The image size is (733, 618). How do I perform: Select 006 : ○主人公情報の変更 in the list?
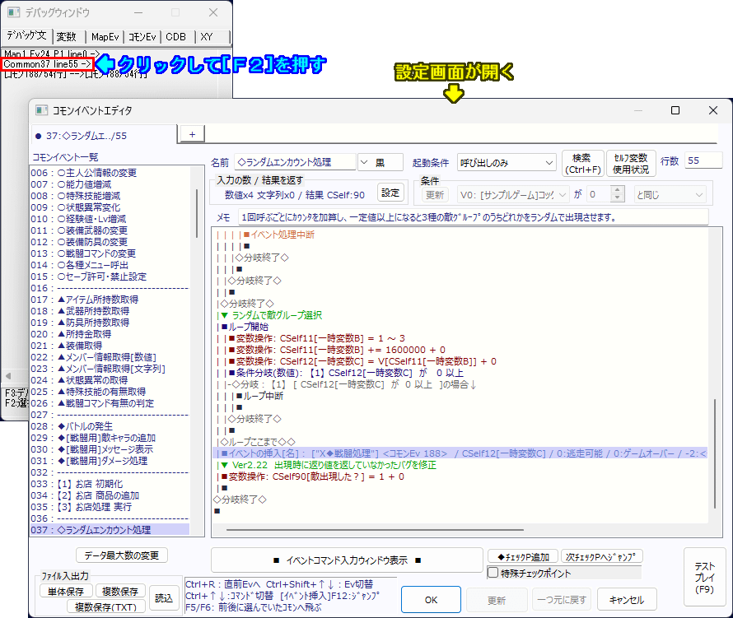(x=110, y=173)
